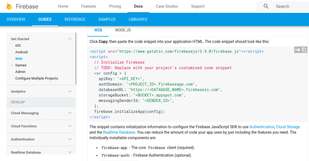309x161 pixels.
Task: Switch to the Libraries tab
Action: (138, 19)
